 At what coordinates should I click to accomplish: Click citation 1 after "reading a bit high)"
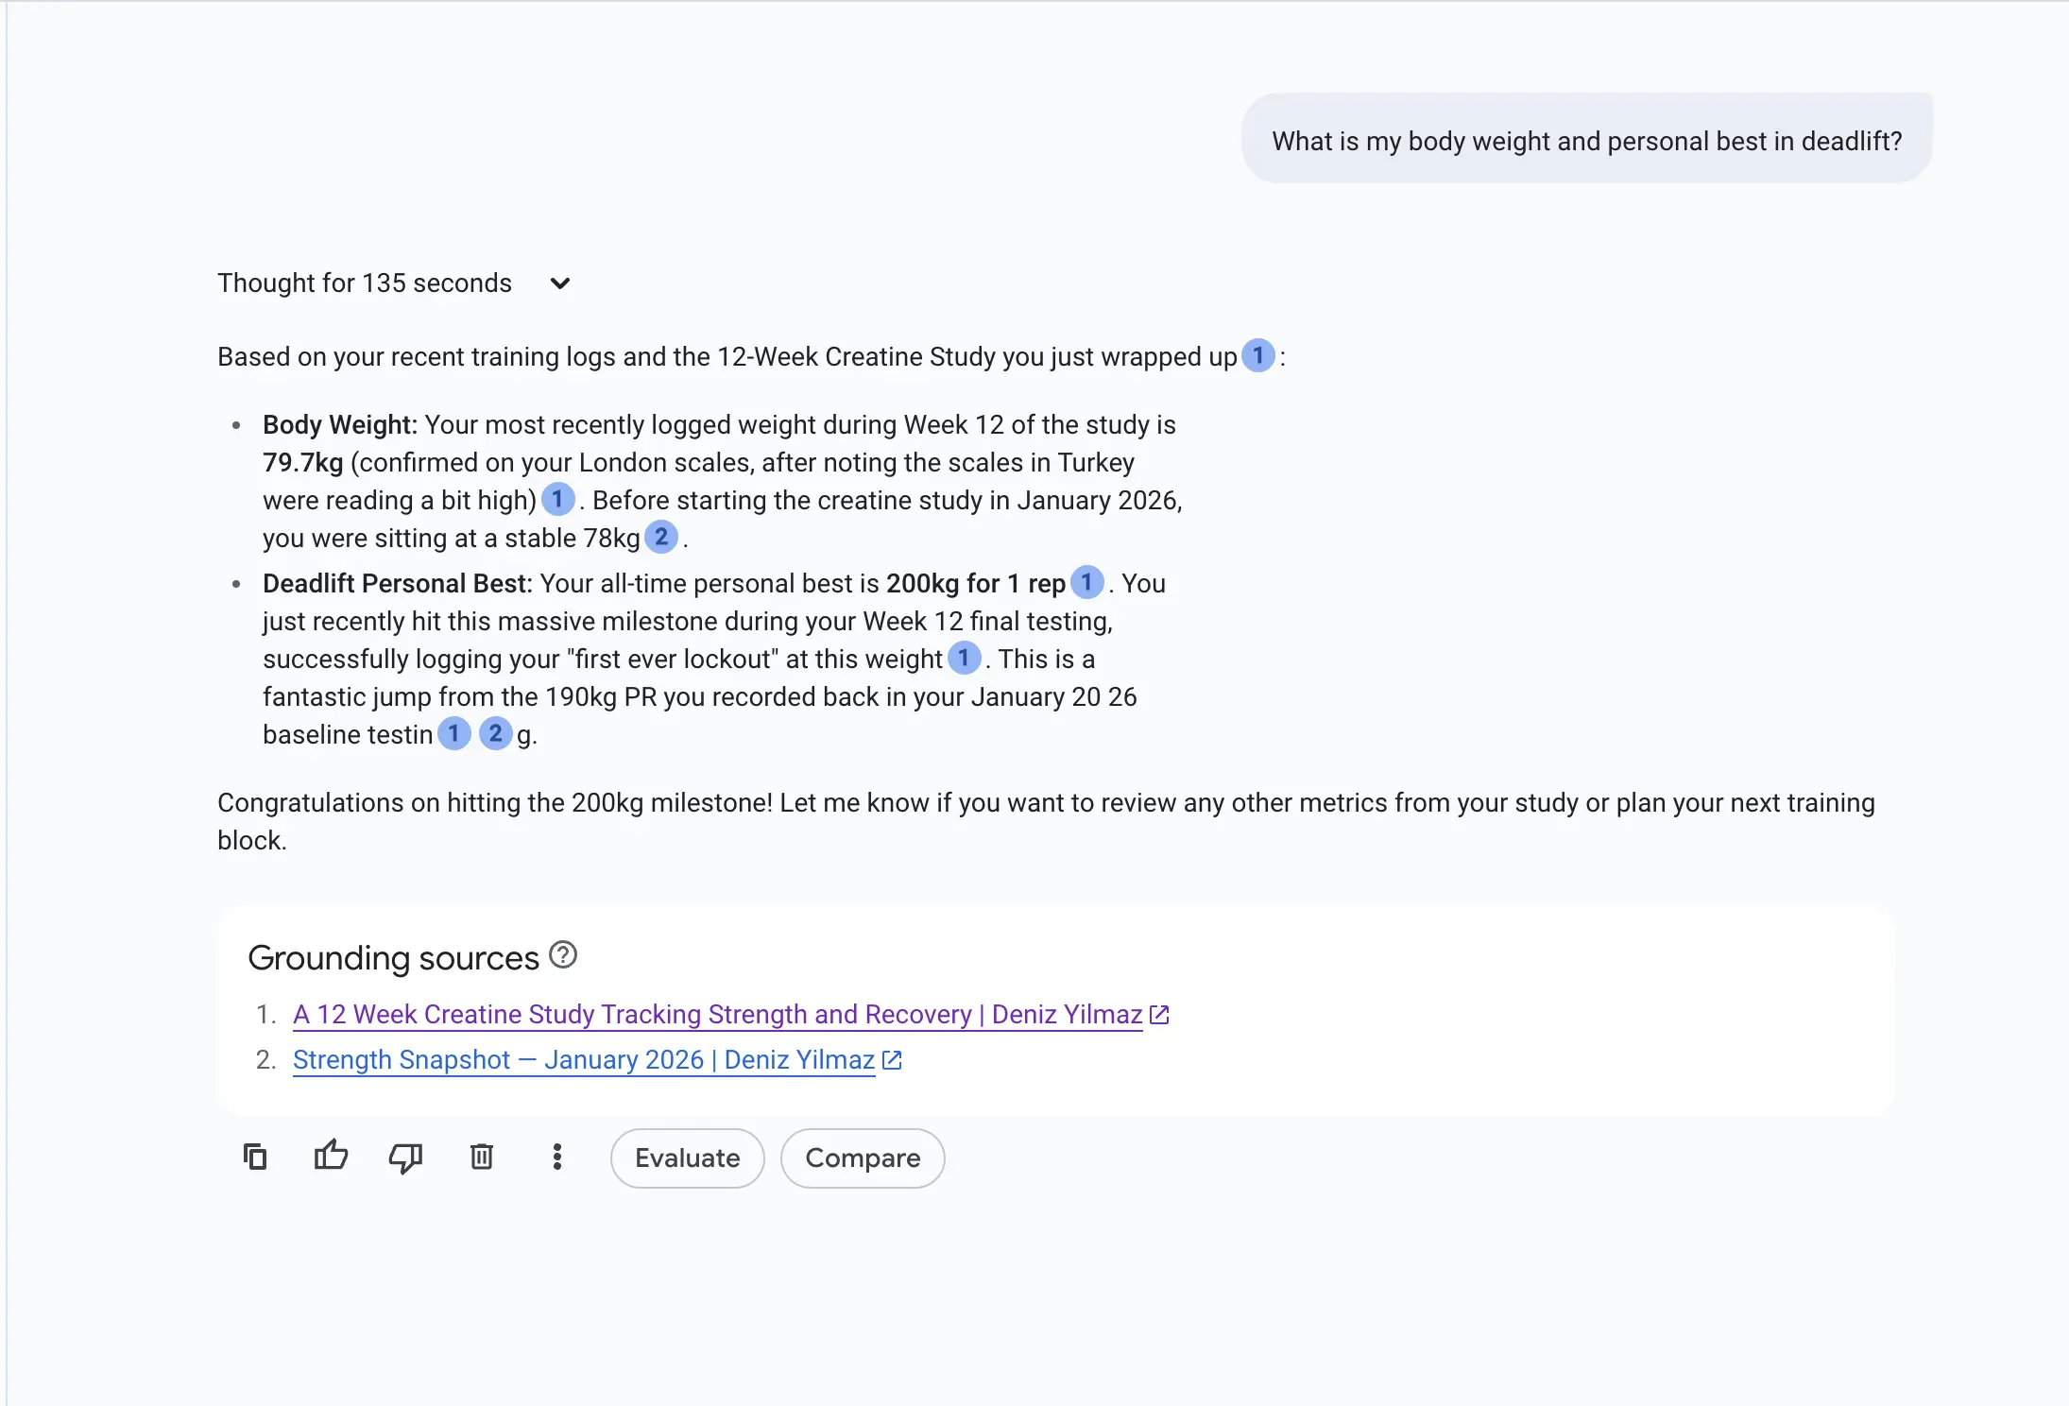click(557, 499)
